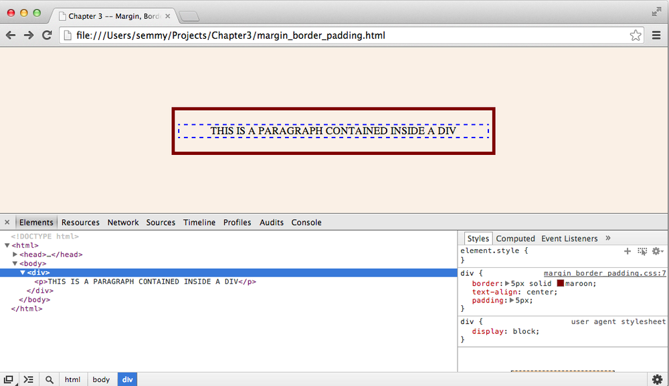
Task: Go forward with the forward arrow
Action: pos(29,35)
